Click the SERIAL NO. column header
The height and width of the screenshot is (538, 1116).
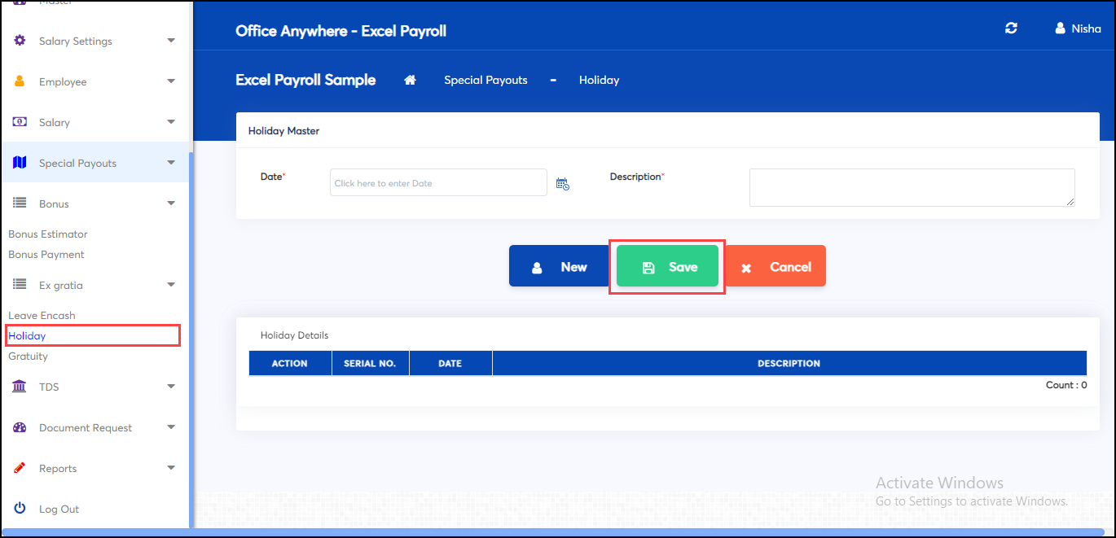click(x=370, y=363)
